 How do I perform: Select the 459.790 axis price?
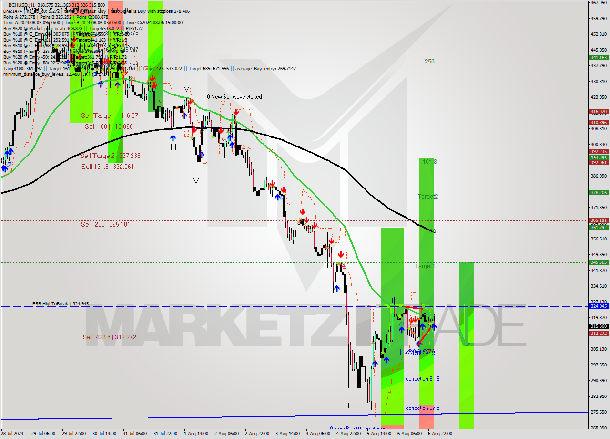[599, 19]
